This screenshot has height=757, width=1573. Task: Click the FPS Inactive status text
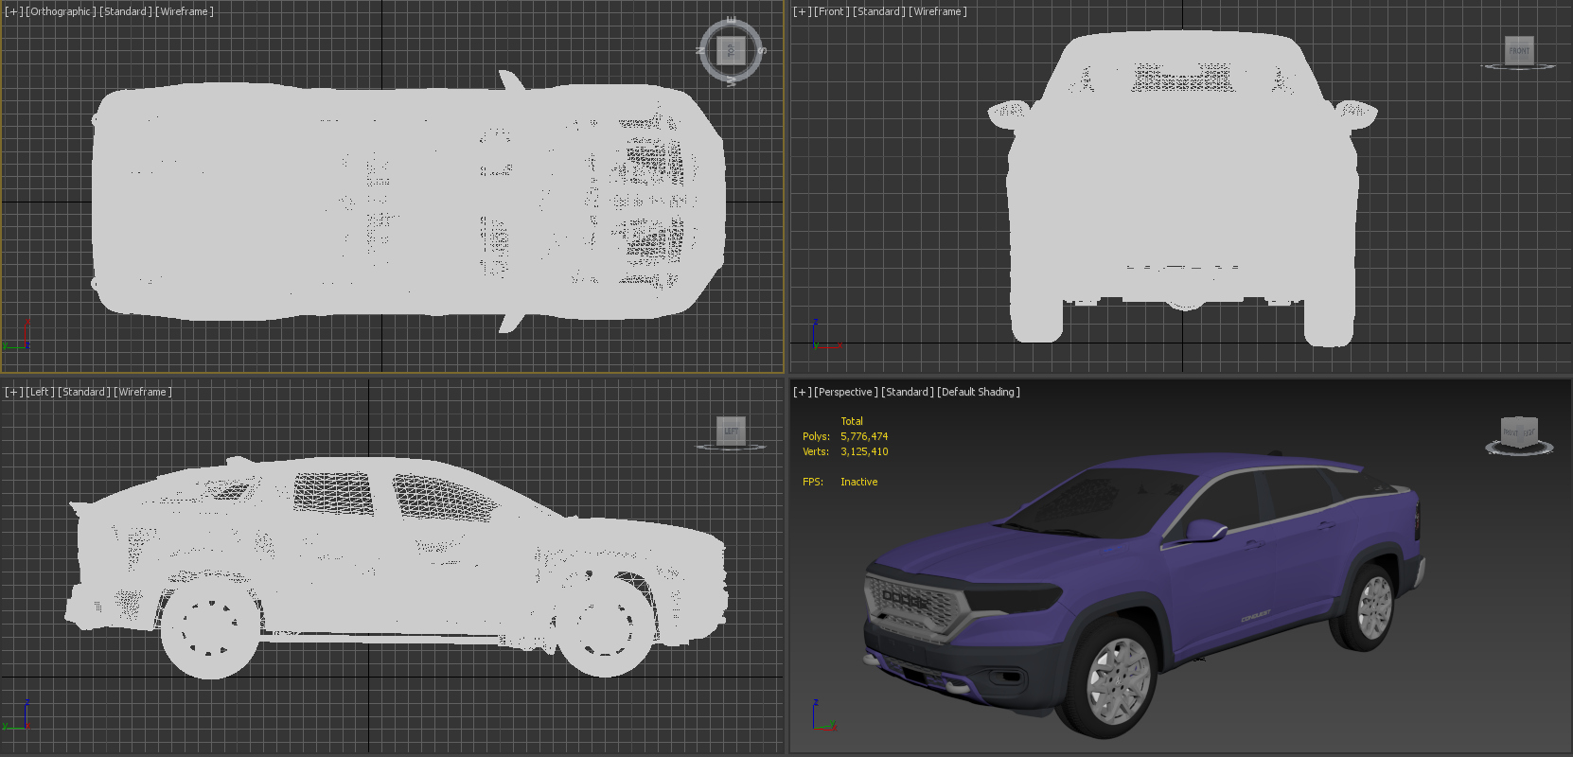tap(858, 482)
